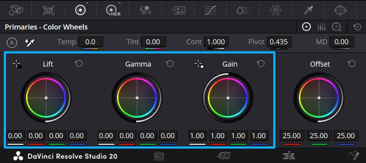Click the Temp value field

[91, 42]
